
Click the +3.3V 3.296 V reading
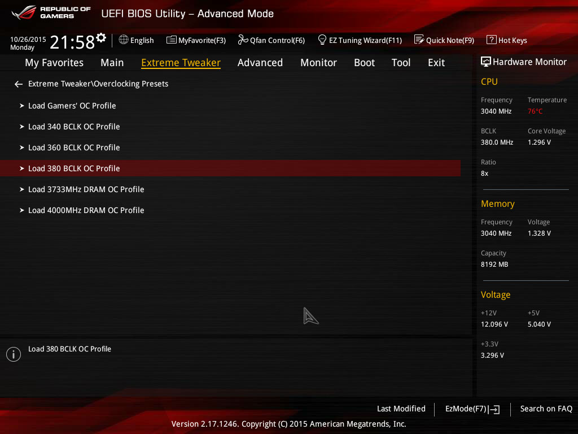tap(492, 355)
